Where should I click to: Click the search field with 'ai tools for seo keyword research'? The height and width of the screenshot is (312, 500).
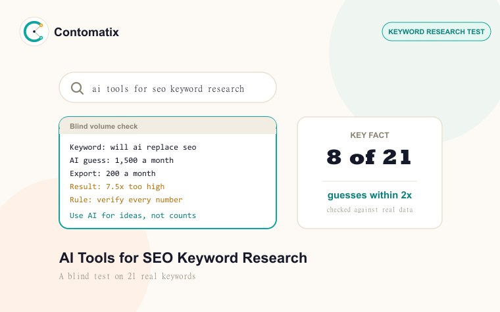pos(168,87)
